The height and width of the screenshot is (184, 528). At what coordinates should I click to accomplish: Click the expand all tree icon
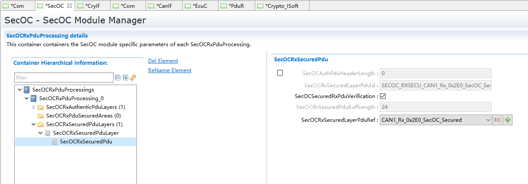tap(126, 78)
